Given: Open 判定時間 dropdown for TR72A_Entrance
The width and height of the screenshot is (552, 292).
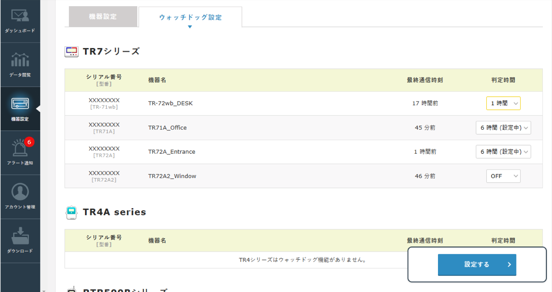Looking at the screenshot, I should coord(503,152).
